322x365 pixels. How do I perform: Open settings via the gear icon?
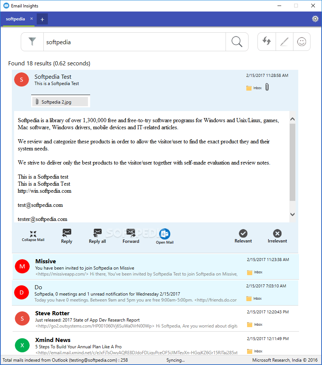click(x=315, y=19)
